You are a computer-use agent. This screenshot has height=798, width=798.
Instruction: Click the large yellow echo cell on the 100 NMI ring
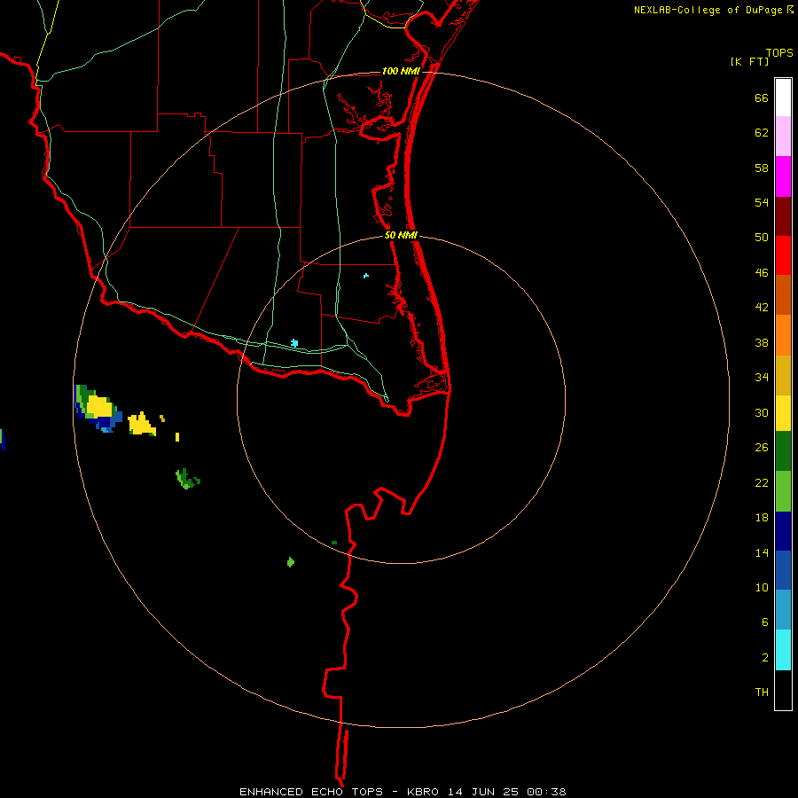tap(98, 407)
